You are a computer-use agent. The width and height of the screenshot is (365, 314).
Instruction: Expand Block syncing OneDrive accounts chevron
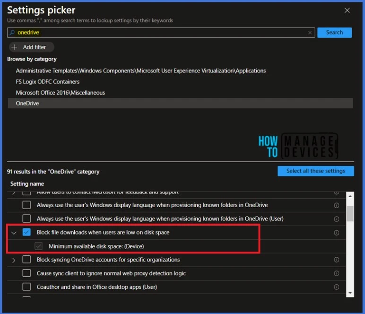(14, 260)
